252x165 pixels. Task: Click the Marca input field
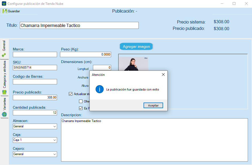(35, 54)
